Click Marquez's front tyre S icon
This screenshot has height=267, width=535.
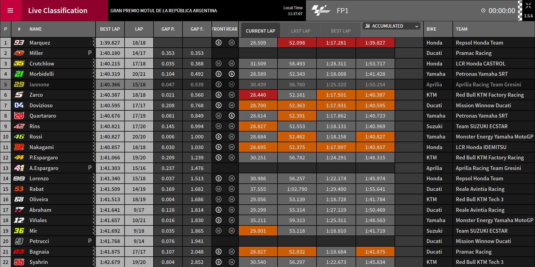point(218,43)
